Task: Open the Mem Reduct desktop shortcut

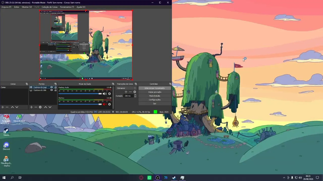Action: (x=19, y=118)
